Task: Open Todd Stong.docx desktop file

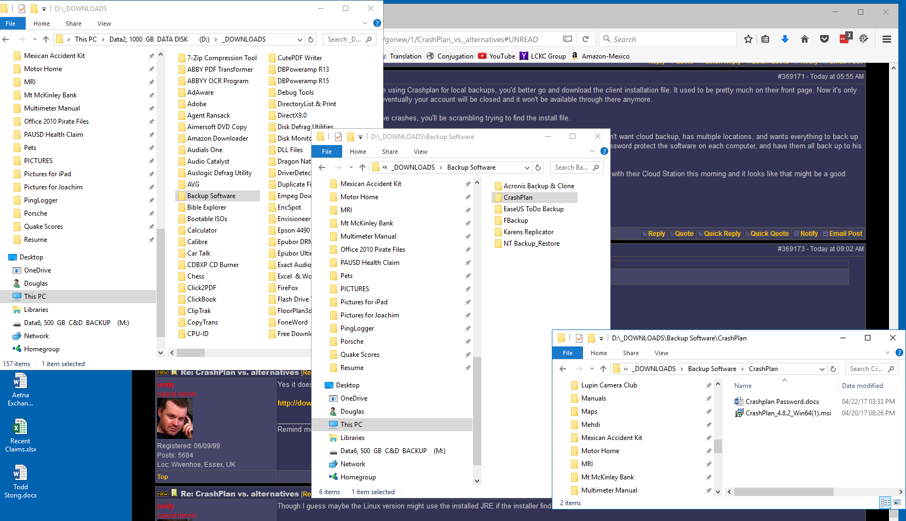Action: [x=20, y=482]
